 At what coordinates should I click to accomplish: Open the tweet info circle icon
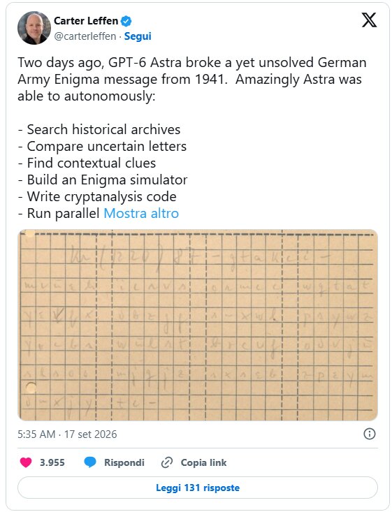(370, 434)
